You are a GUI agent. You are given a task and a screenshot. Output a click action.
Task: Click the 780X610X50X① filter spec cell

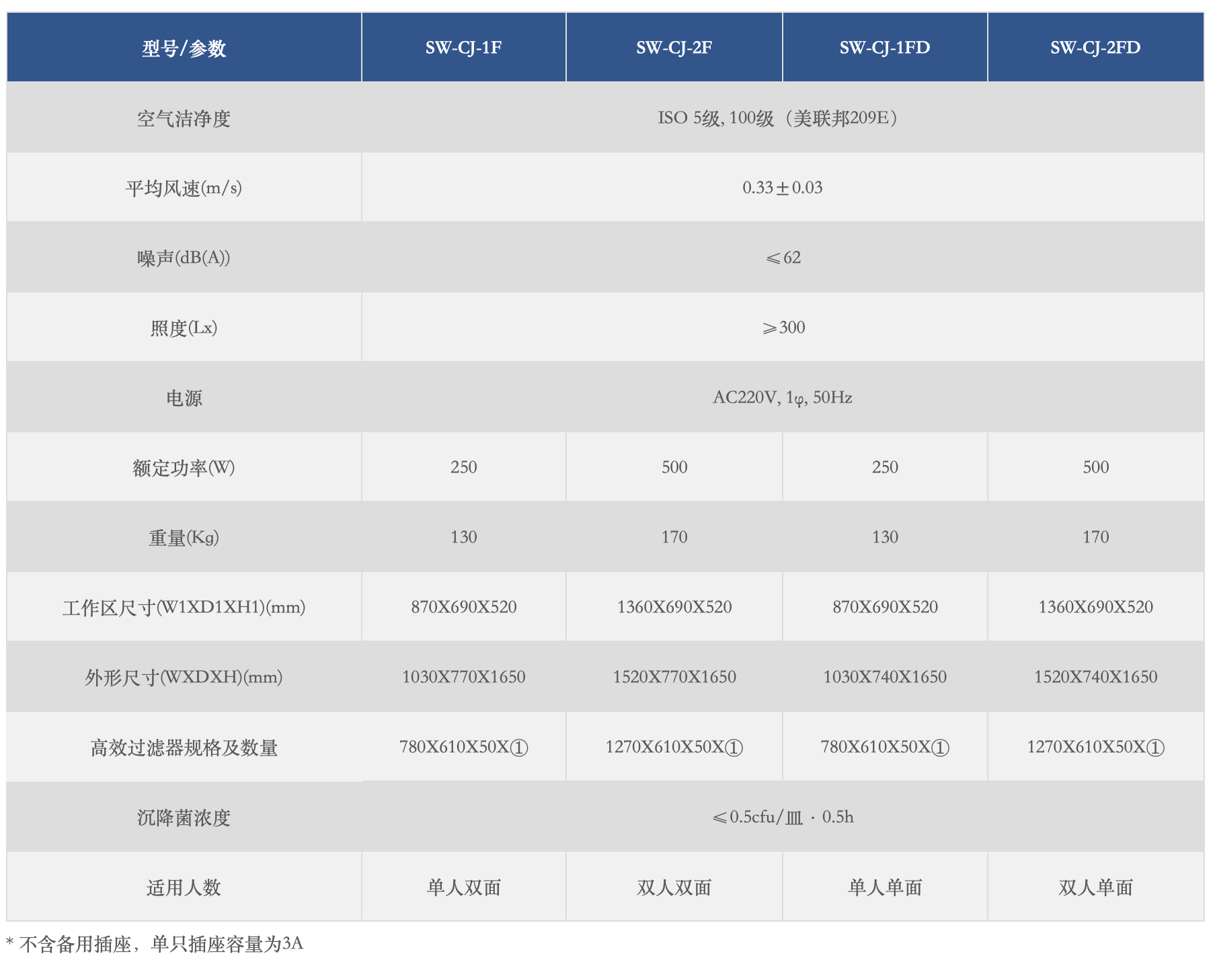pos(464,746)
